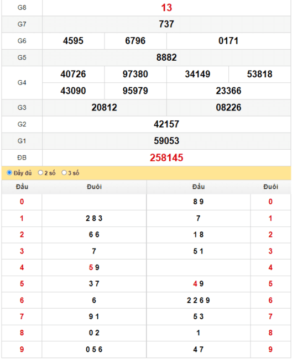Click head digits '4 7' for tail 9

(198, 350)
